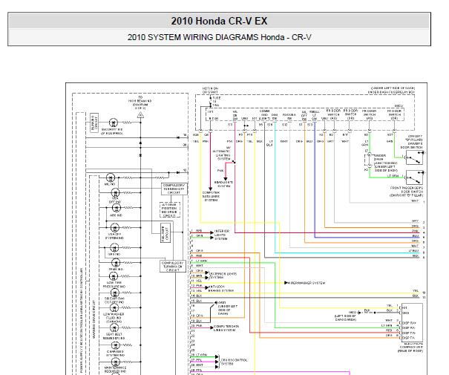Click the ABS IND indicator lamp symbol

click(x=116, y=208)
